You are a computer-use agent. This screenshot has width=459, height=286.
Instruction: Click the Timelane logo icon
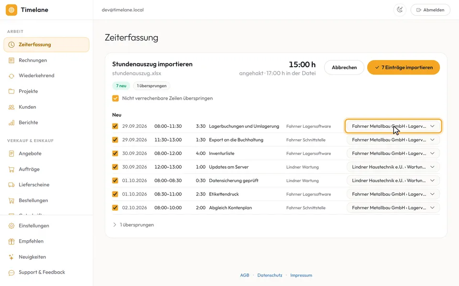[x=11, y=10]
